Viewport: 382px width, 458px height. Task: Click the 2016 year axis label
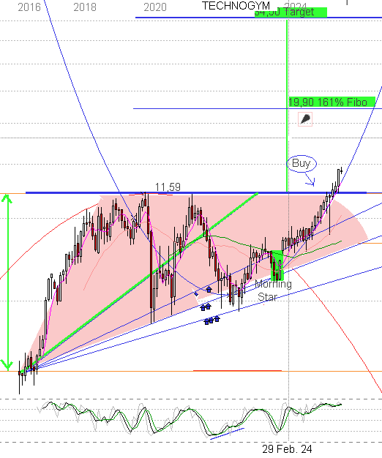[x=29, y=7]
